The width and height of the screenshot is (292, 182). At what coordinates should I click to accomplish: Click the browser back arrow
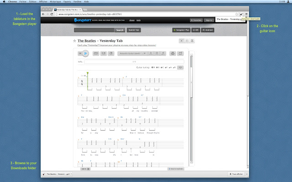click(x=43, y=14)
